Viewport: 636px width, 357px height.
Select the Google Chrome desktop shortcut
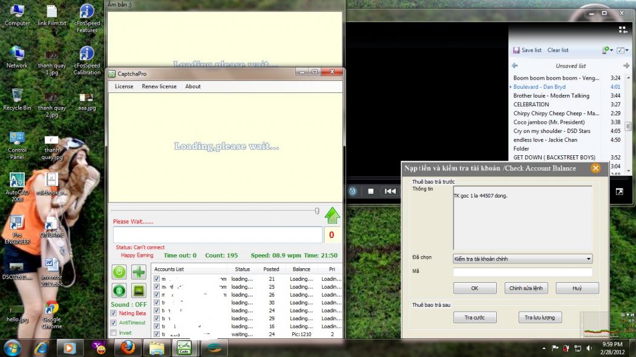pos(52,315)
